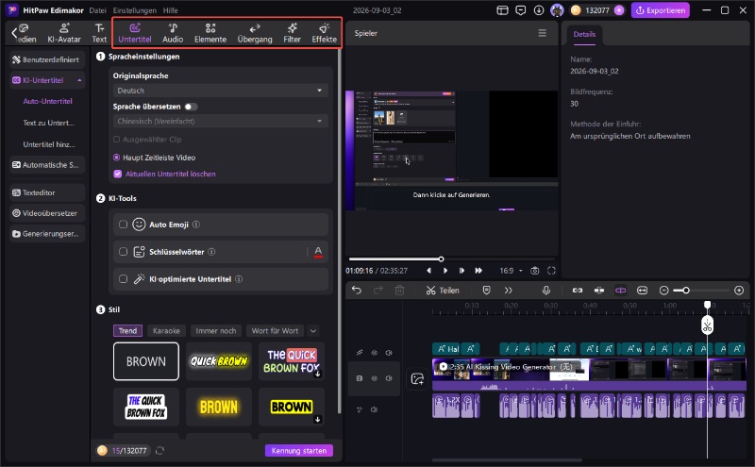Click the info icon next to Schlüsselwörter
Viewport: 755px width, 467px height.
point(211,252)
